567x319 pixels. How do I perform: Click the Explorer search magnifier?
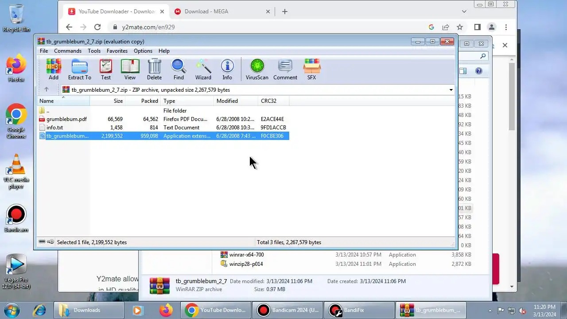tap(483, 56)
